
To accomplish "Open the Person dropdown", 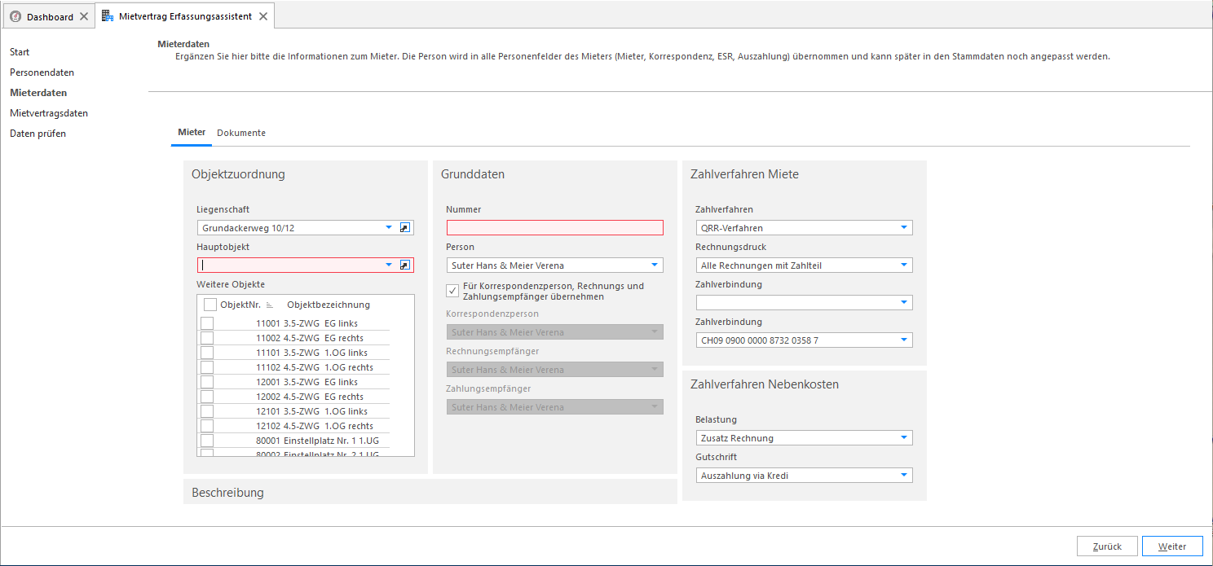I will pyautogui.click(x=655, y=265).
